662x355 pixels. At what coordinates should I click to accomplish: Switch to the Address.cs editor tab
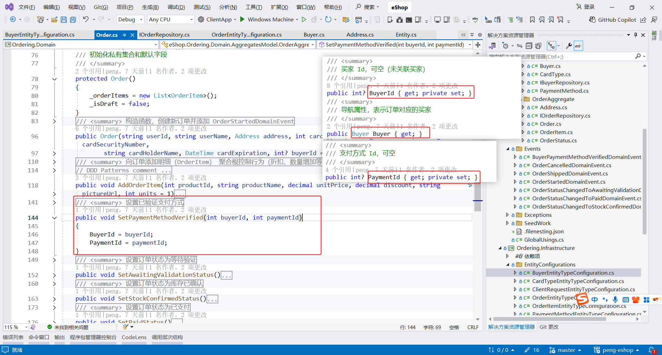pos(360,35)
